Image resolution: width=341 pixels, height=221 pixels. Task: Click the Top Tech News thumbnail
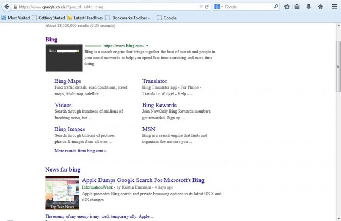click(x=62, y=193)
